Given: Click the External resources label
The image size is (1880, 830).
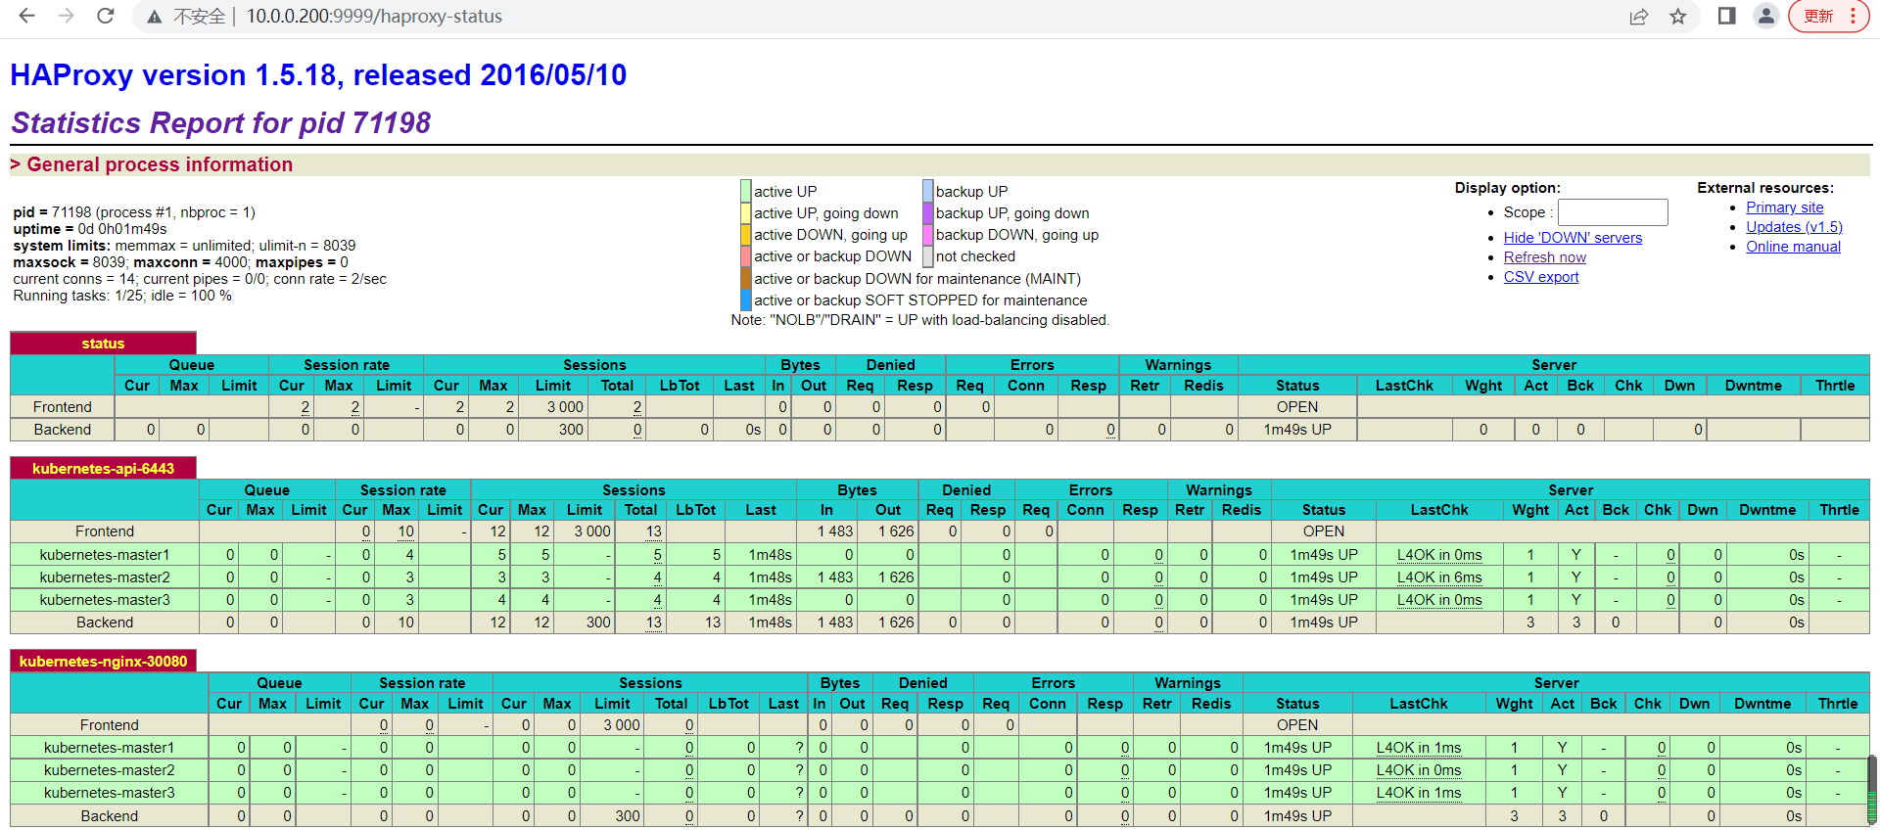Looking at the screenshot, I should (1765, 188).
